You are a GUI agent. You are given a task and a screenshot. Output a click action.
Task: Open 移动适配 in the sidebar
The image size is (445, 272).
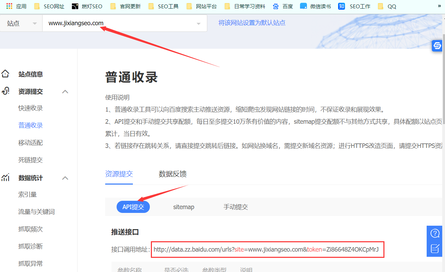coord(30,143)
